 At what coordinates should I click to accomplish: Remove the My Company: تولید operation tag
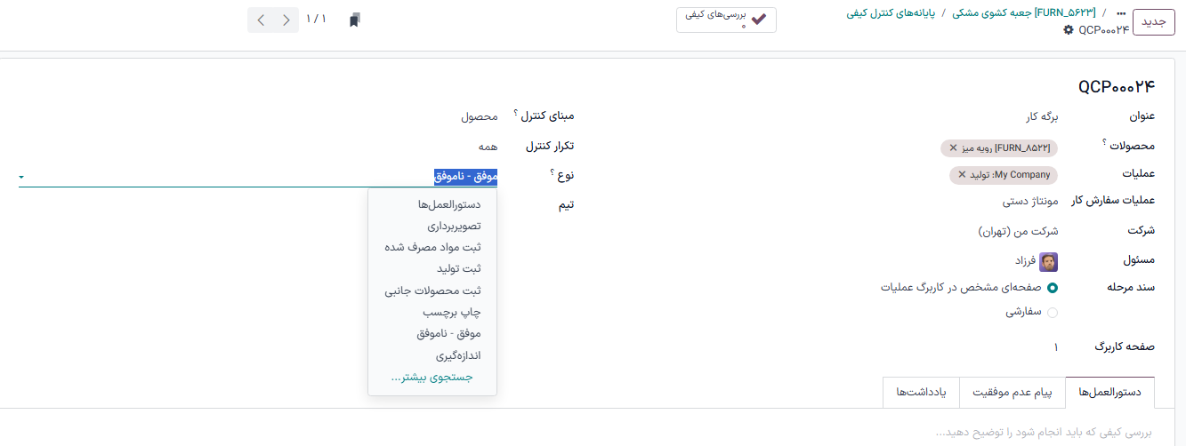pos(962,175)
